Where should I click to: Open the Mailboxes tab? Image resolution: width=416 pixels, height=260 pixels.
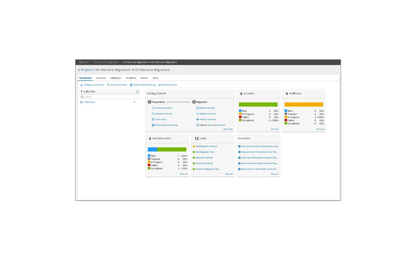pyautogui.click(x=116, y=78)
